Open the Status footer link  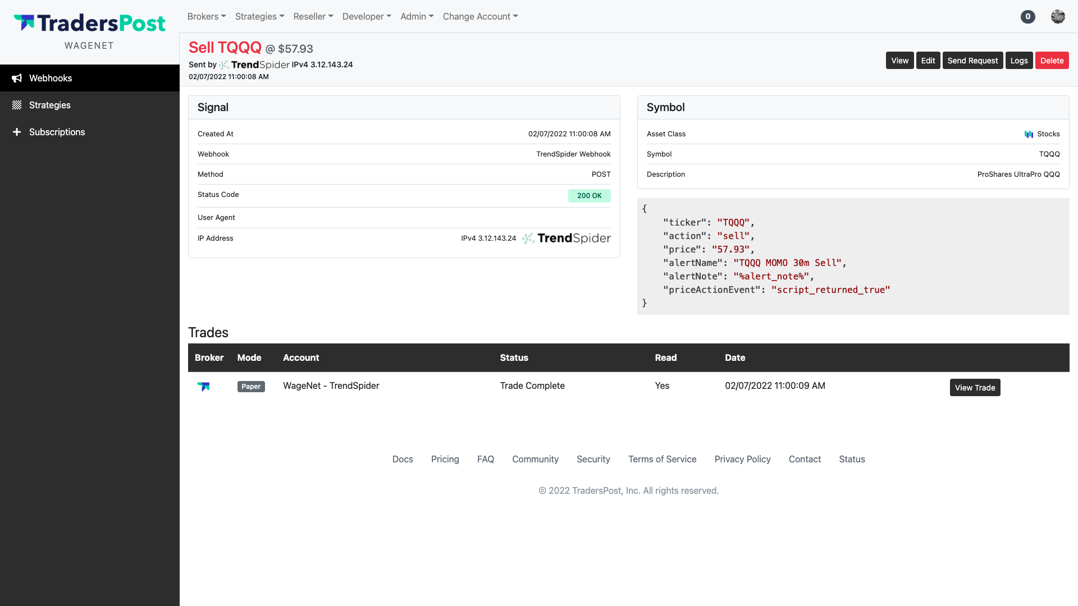852,459
